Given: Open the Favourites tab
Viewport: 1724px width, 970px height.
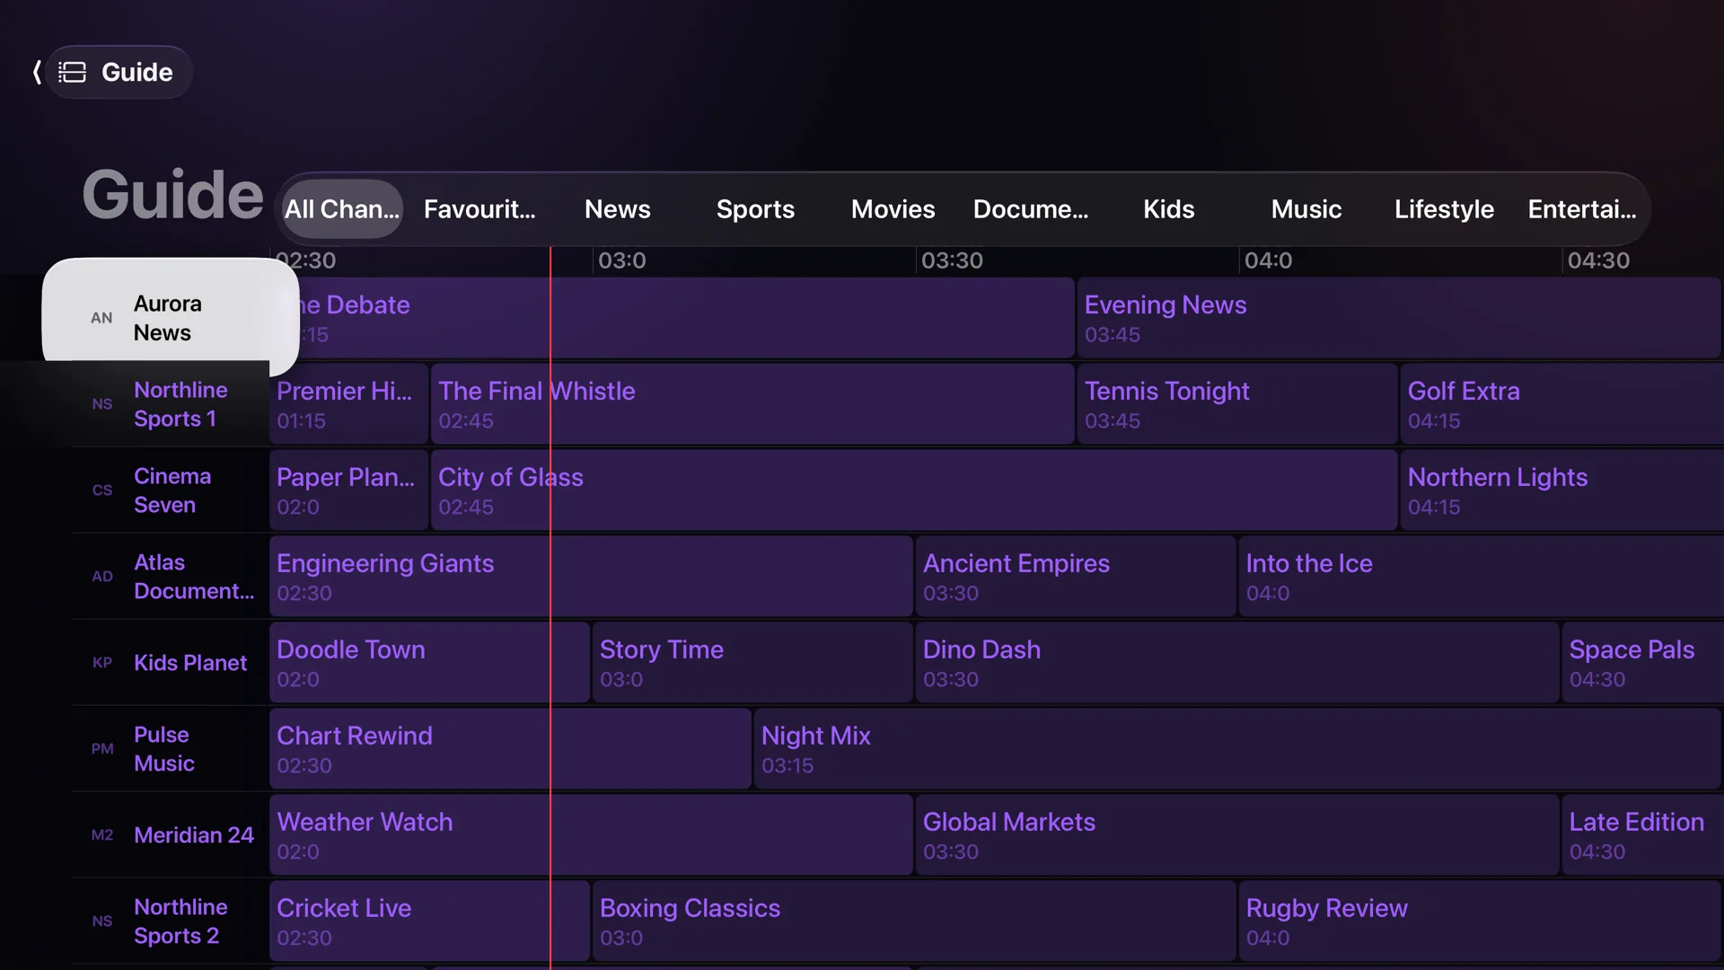Looking at the screenshot, I should tap(479, 209).
